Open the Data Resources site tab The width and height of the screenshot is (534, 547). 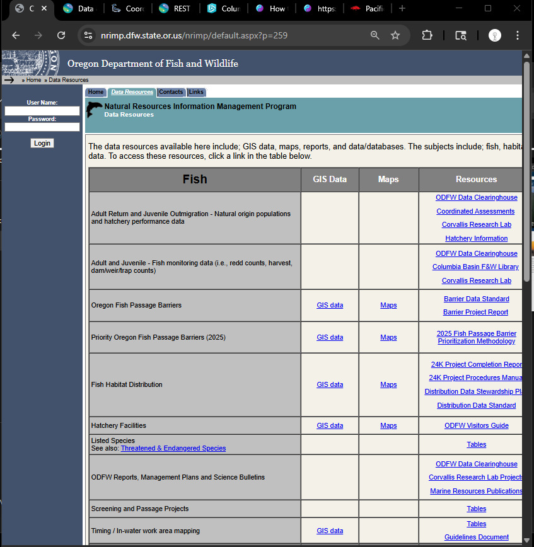[x=132, y=92]
